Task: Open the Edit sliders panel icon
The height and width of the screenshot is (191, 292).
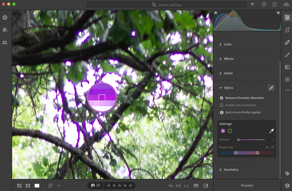Action: tap(287, 18)
